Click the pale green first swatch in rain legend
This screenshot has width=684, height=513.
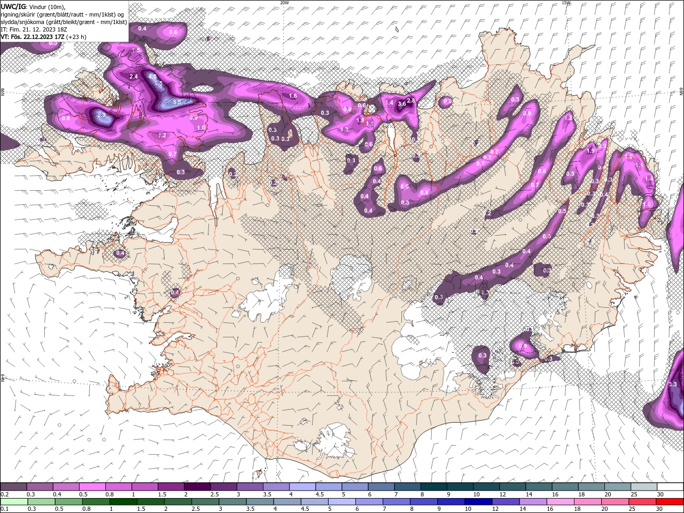13,501
